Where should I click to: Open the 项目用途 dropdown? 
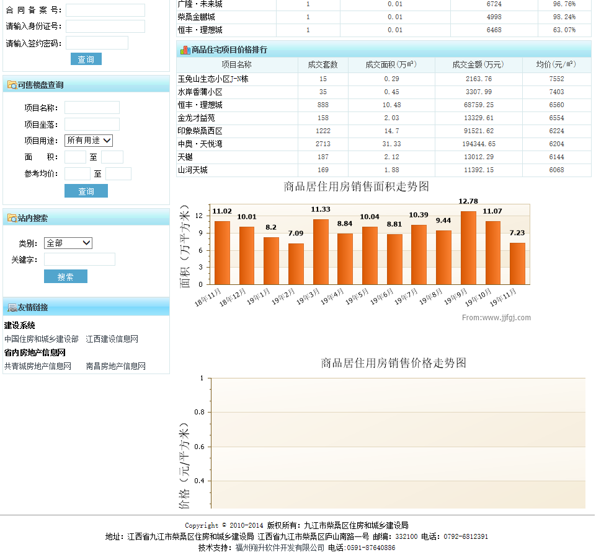89,141
